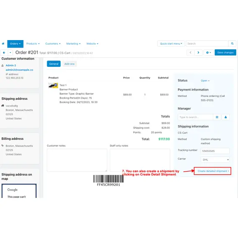Click the Billing address heading
238x238 pixels.
coord(13,139)
